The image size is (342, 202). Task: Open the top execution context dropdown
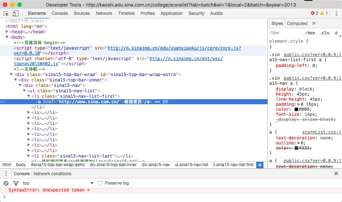(58, 183)
